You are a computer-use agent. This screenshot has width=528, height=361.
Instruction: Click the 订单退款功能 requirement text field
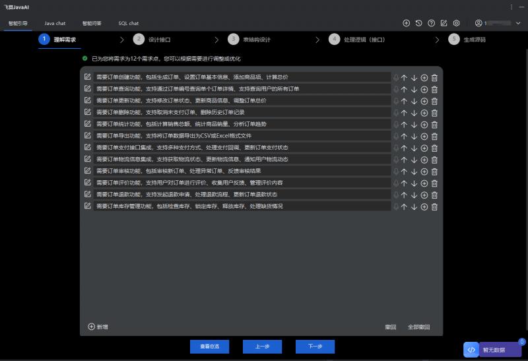point(242,195)
